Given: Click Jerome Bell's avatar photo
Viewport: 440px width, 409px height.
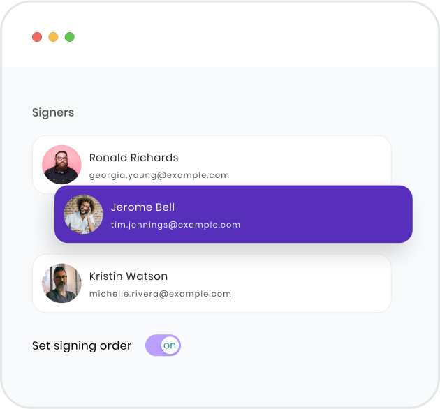Looking at the screenshot, I should (83, 214).
